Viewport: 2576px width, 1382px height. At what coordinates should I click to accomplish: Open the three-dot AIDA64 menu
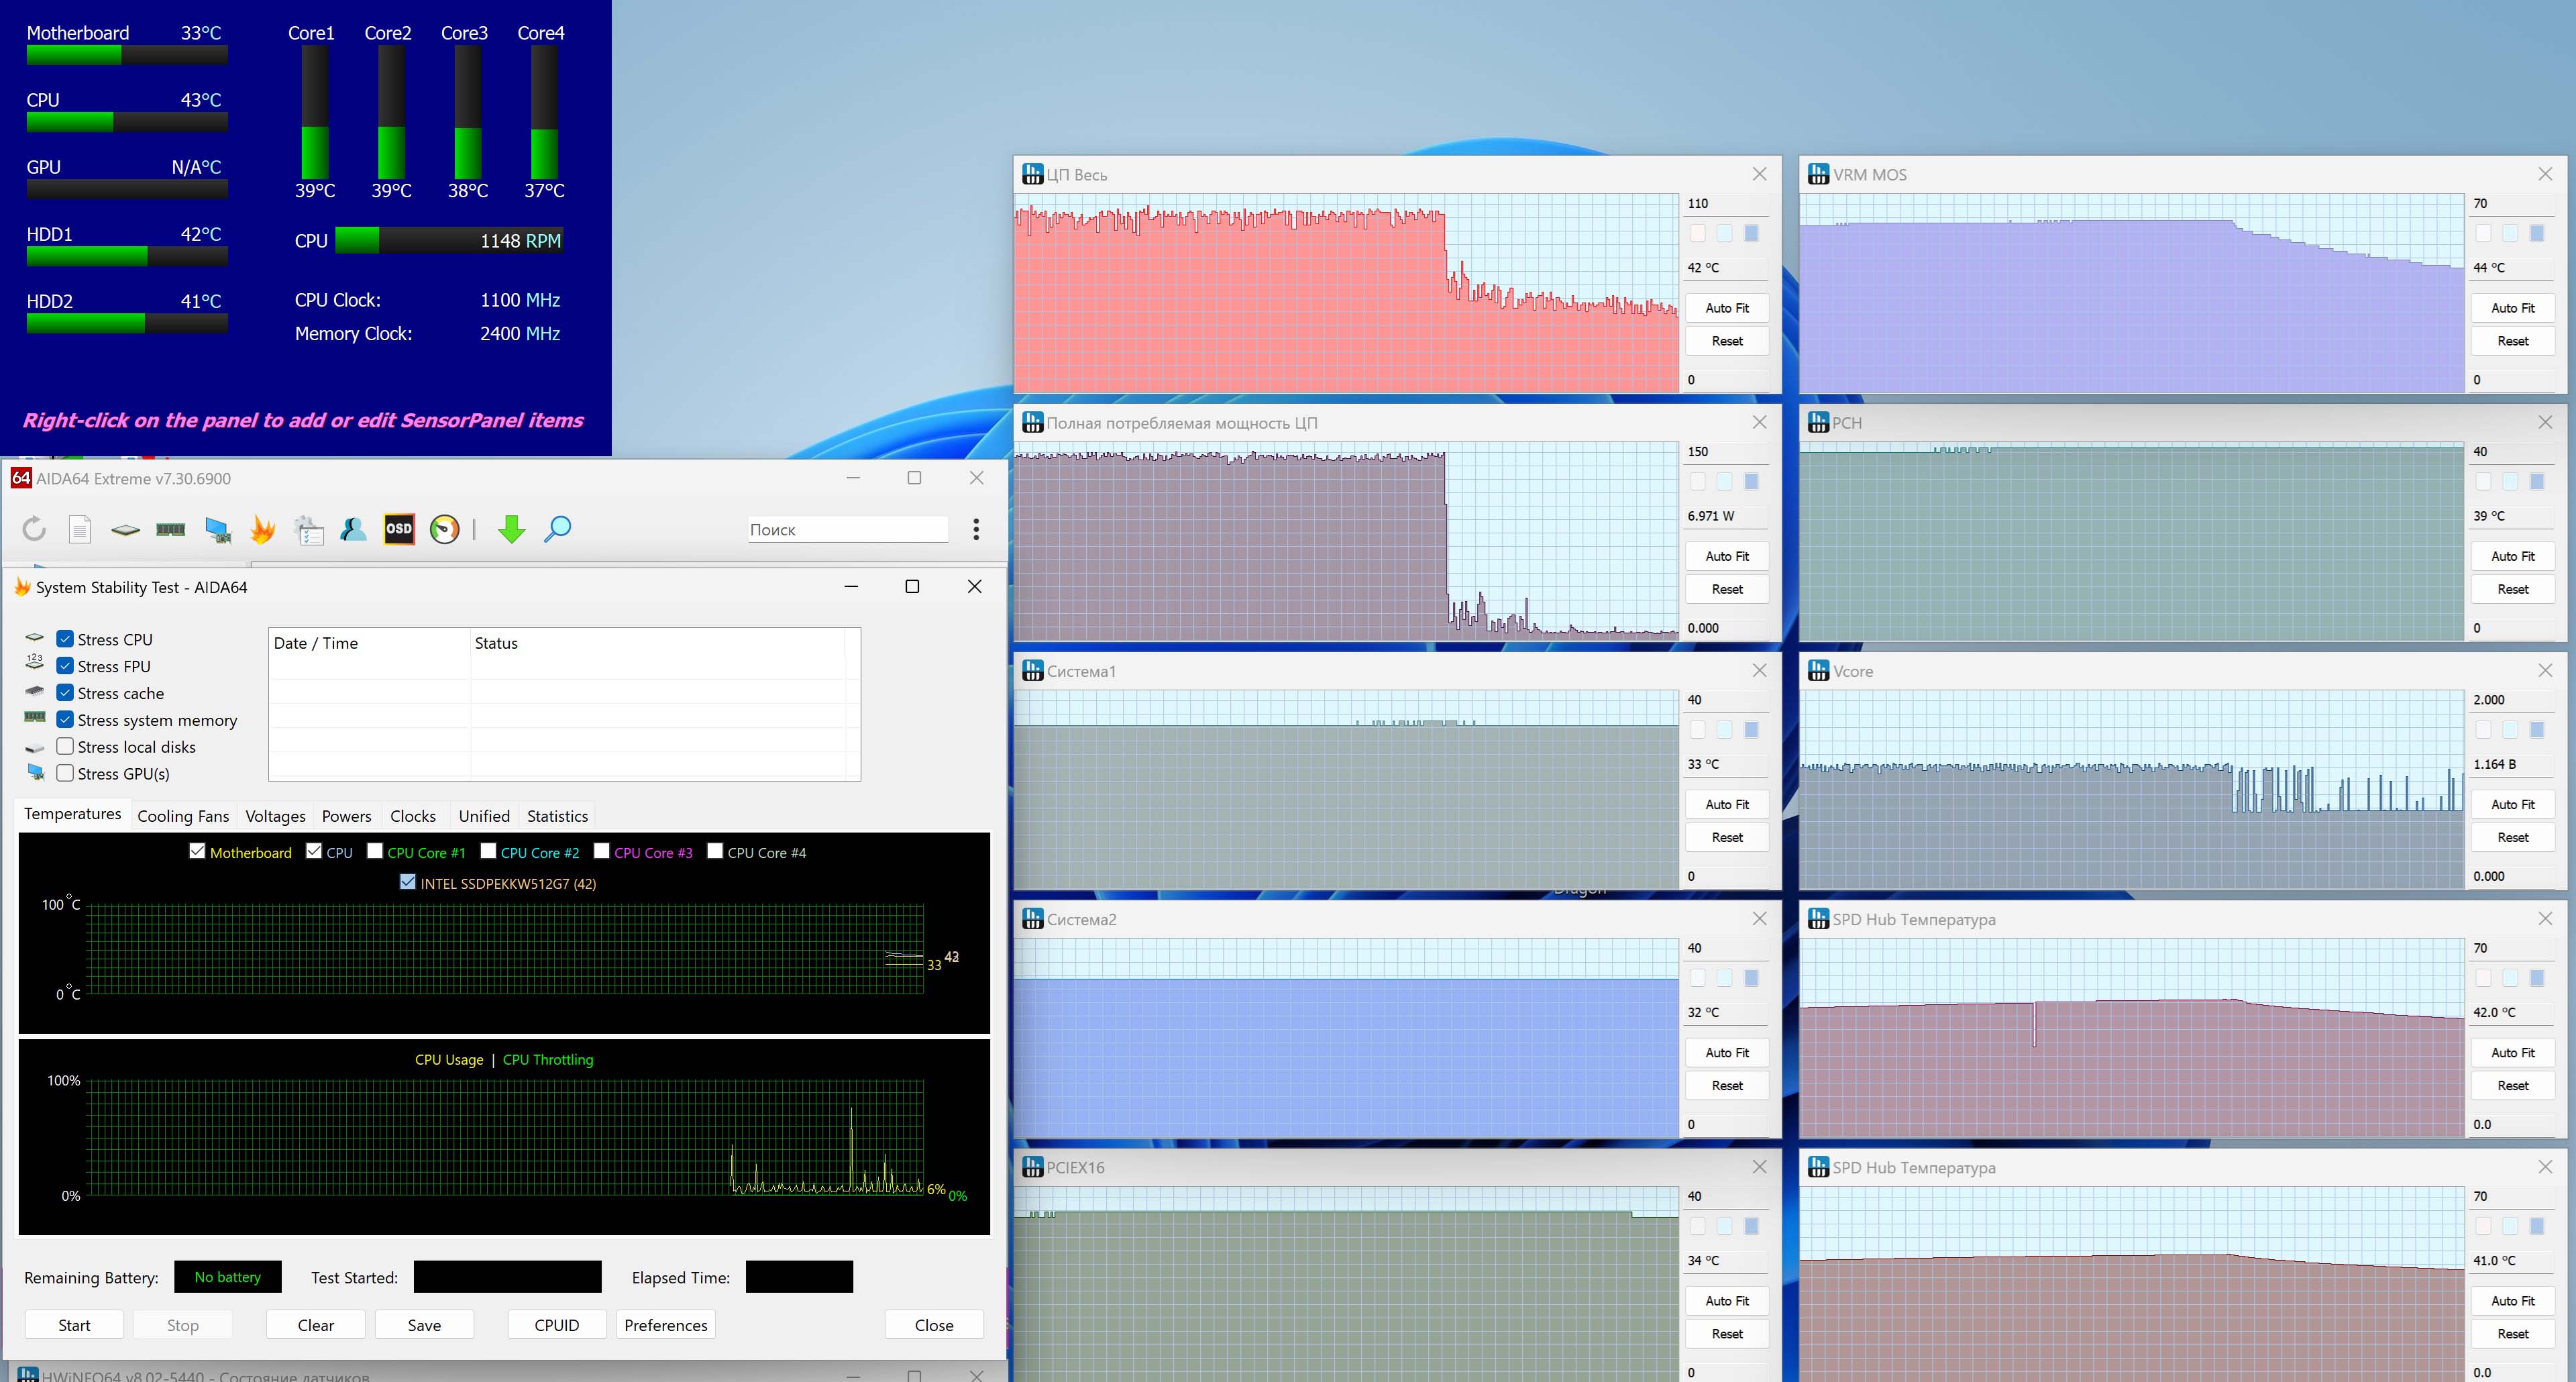976,529
